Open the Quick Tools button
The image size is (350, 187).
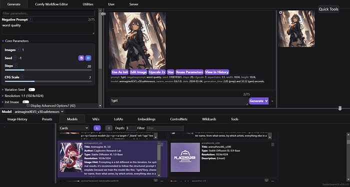click(x=328, y=9)
